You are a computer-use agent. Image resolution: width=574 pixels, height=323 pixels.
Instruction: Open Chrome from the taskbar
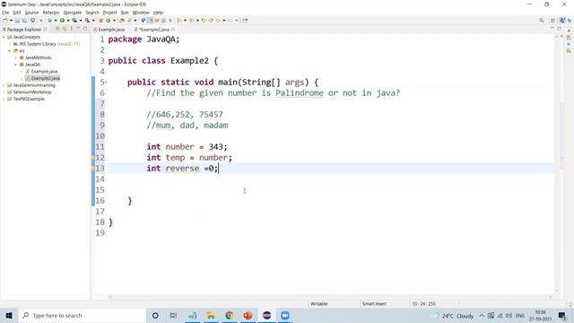coord(230,315)
